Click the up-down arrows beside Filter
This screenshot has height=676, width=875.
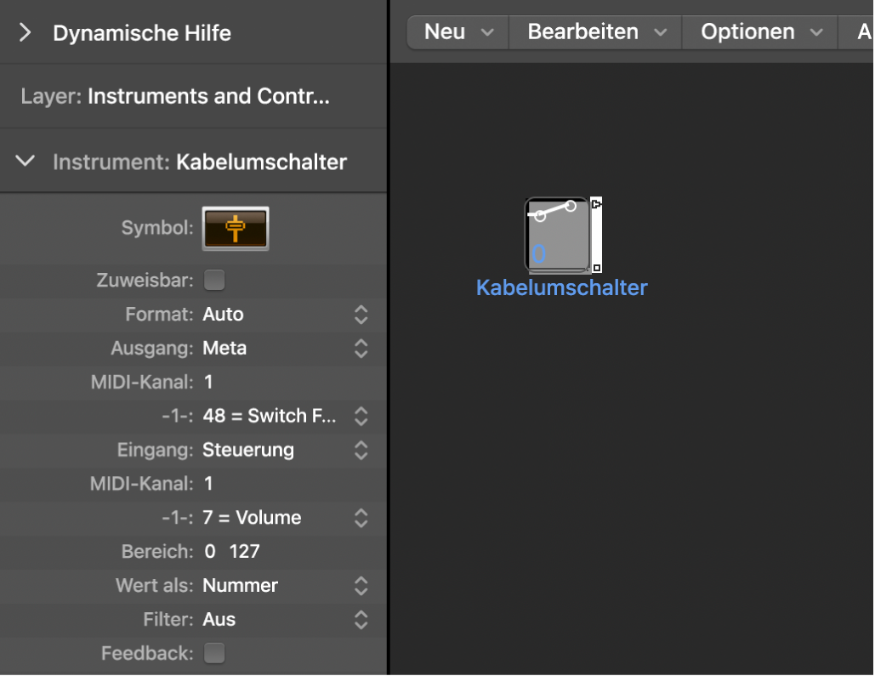click(x=361, y=619)
